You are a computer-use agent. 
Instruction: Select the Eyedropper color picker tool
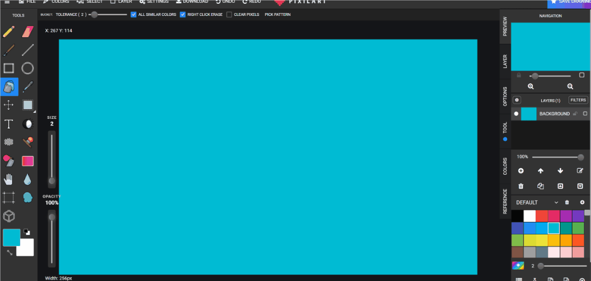coord(28,87)
